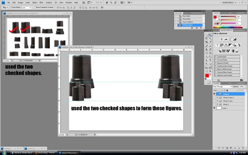Toggle lock all padlock icon
The width and height of the screenshot is (248, 155).
click(x=227, y=90)
